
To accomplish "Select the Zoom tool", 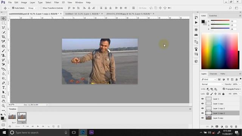I will [x=3, y=106].
